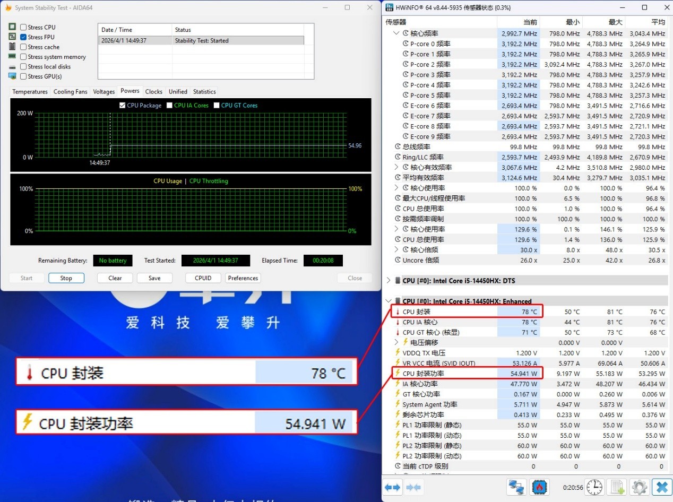673x502 pixels.
Task: Click chip icon of CPU i5-14450HX DTS group
Action: pyautogui.click(x=398, y=280)
